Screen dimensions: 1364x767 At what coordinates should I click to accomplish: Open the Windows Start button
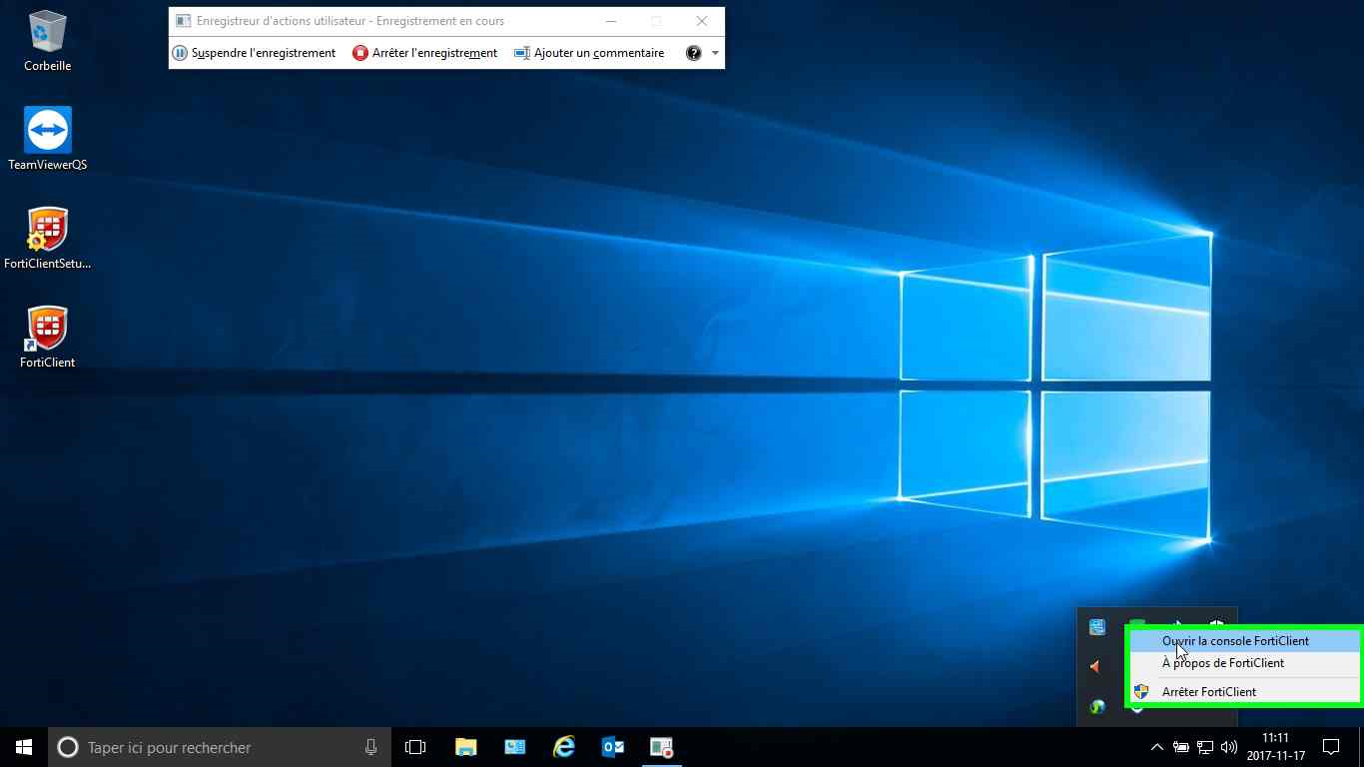point(24,747)
